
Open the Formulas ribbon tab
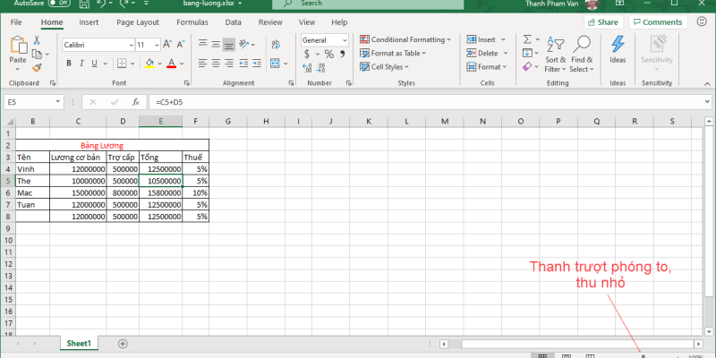click(192, 21)
